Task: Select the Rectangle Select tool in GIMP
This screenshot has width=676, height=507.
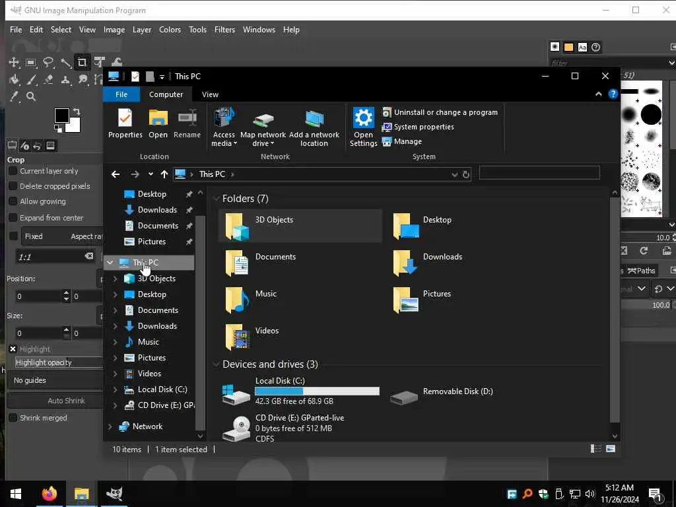Action: point(30,63)
